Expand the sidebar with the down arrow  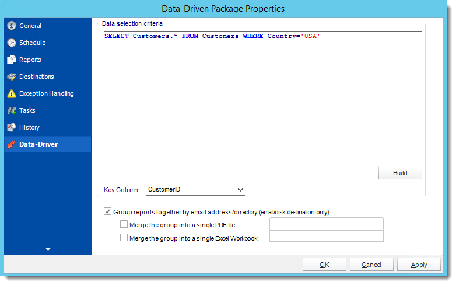point(48,249)
